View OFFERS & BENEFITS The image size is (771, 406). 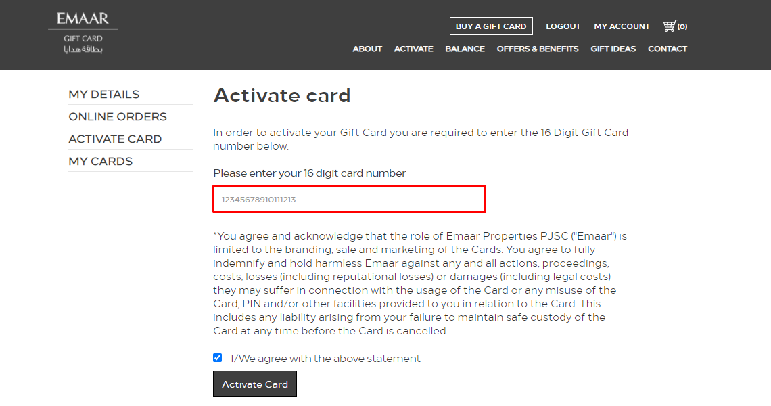click(x=538, y=49)
